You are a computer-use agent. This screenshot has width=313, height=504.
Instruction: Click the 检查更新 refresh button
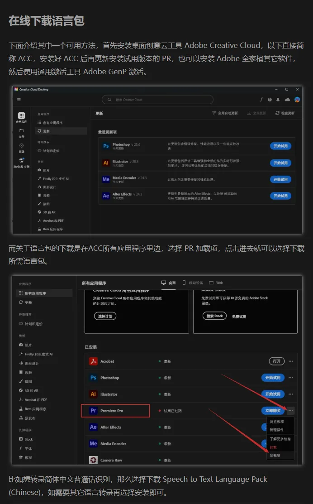point(285,113)
